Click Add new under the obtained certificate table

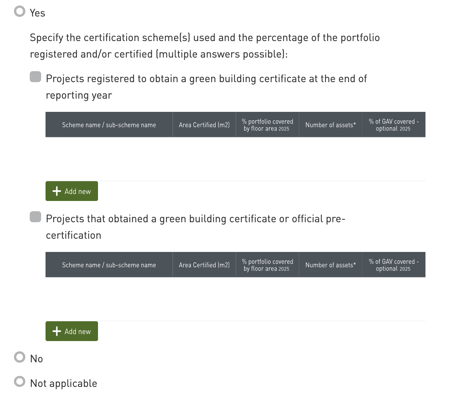point(72,331)
